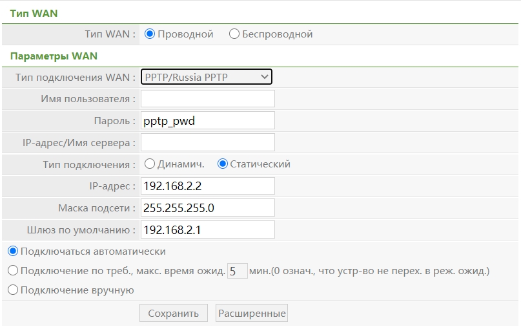Open the Расширенные settings button
The width and height of the screenshot is (521, 331).
click(x=252, y=314)
